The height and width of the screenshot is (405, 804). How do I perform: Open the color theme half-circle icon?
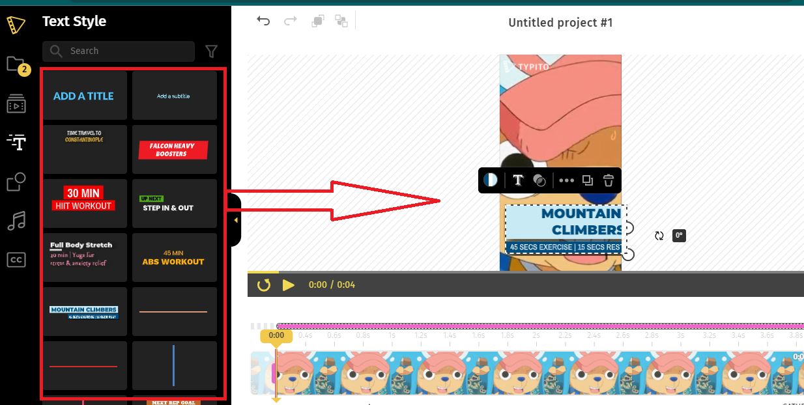[x=491, y=180]
